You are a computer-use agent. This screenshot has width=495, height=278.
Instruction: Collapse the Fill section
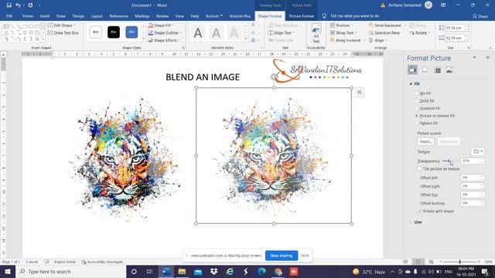[415, 84]
